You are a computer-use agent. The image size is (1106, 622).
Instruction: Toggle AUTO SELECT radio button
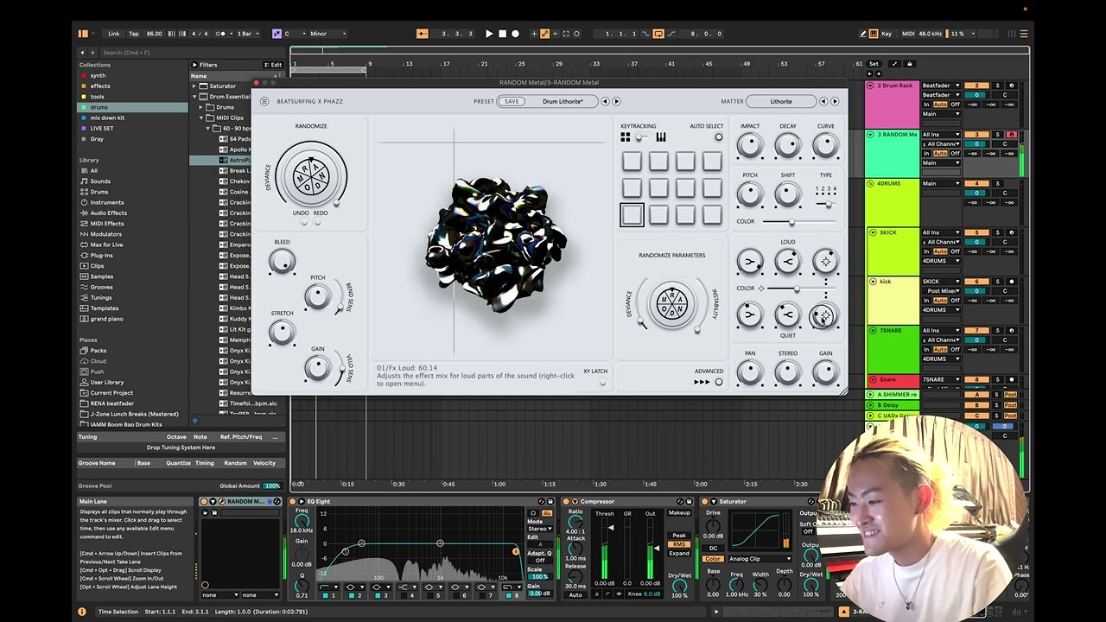point(718,137)
